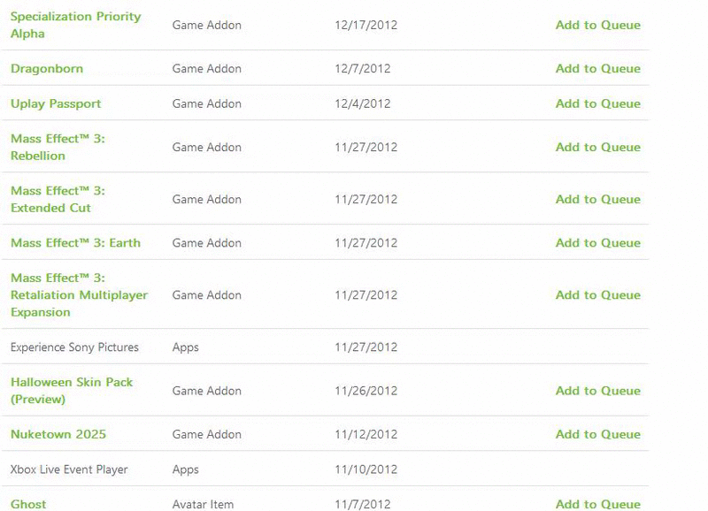Open Mass Effect 3: Extended Cut
Image resolution: width=708 pixels, height=511 pixels.
point(58,199)
